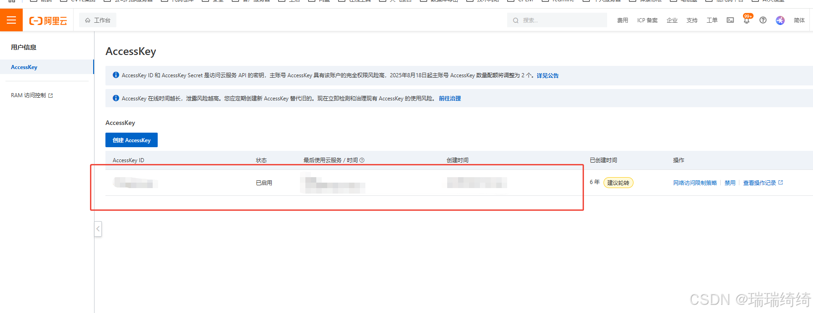The height and width of the screenshot is (313, 813).
Task: Open the ICP 备案 menu
Action: point(647,20)
